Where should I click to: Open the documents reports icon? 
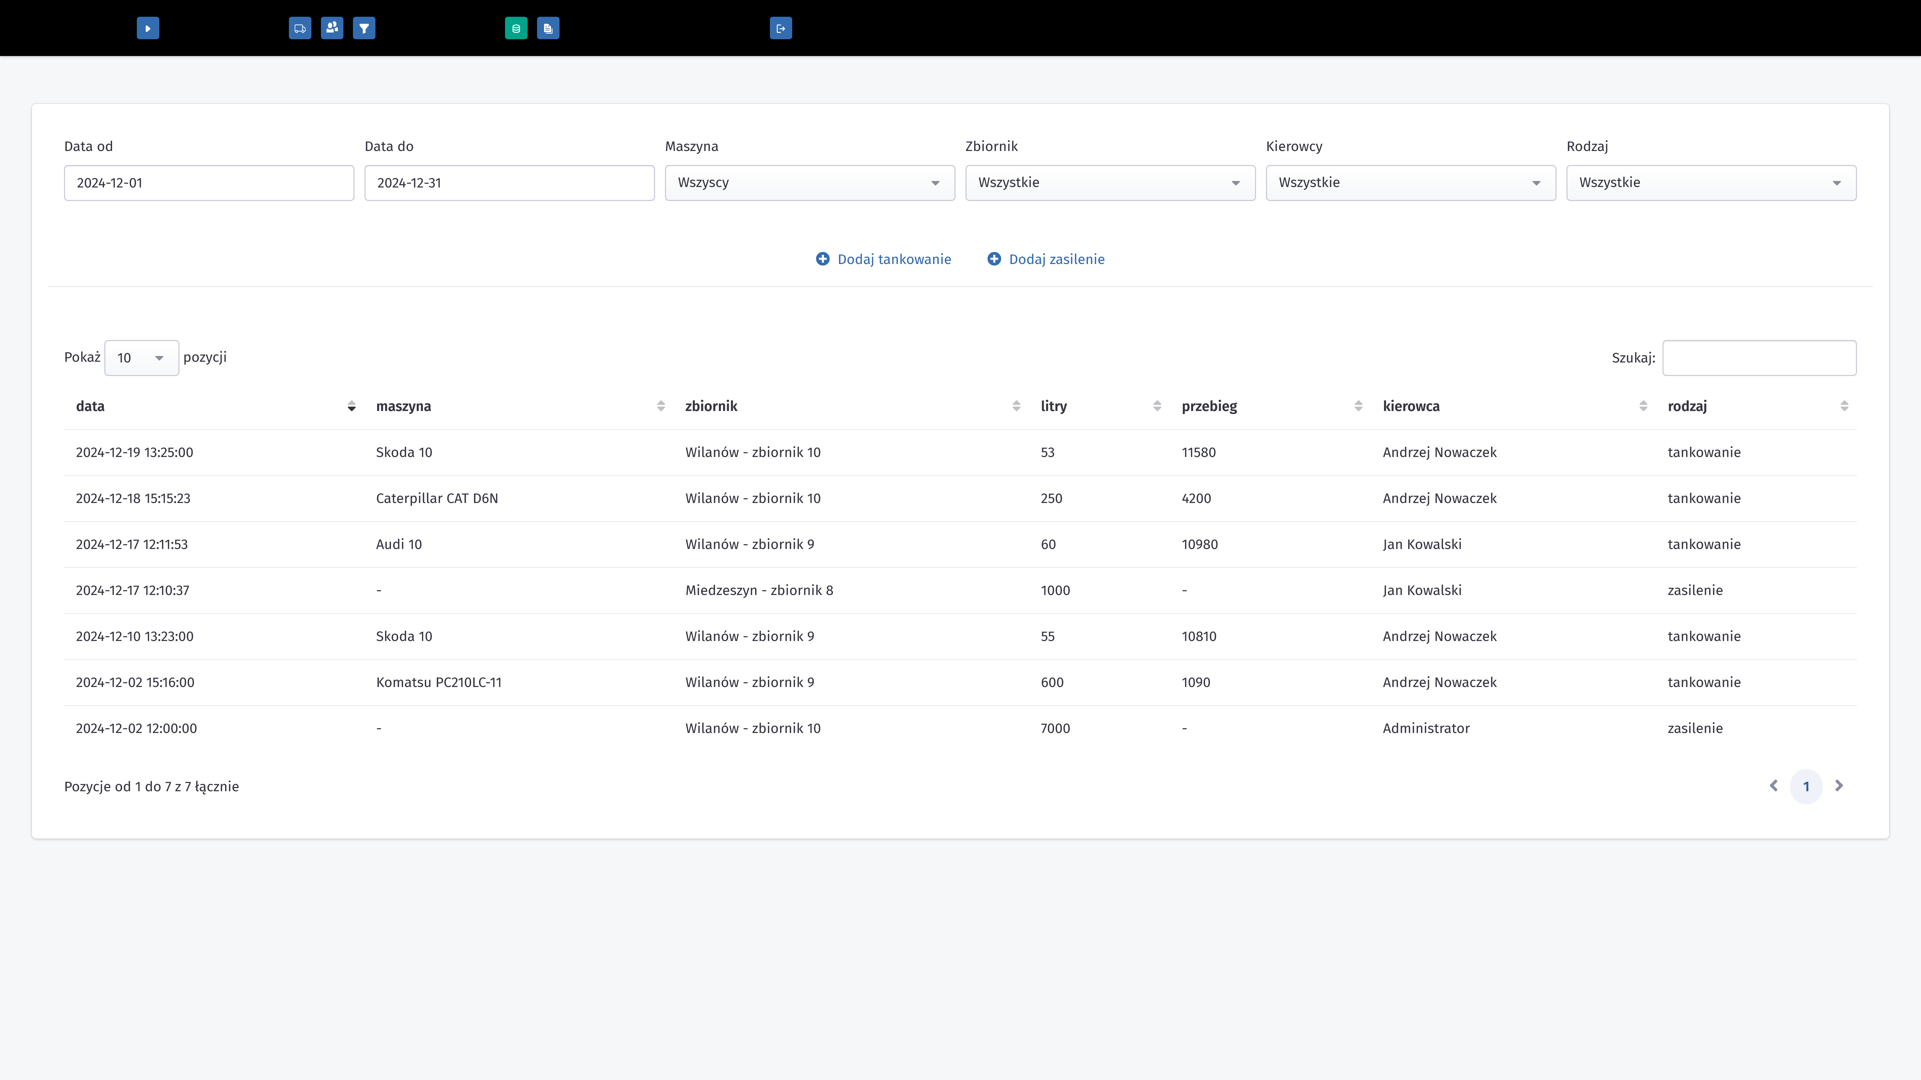click(548, 28)
